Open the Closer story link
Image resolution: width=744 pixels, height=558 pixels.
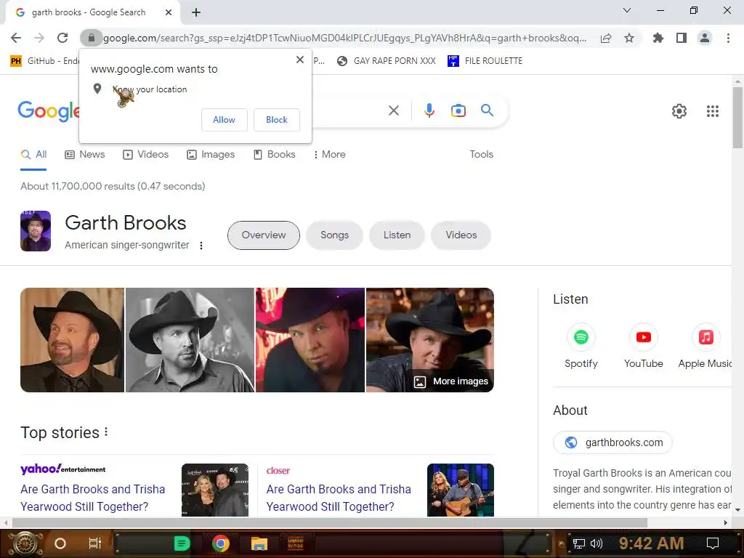point(339,498)
